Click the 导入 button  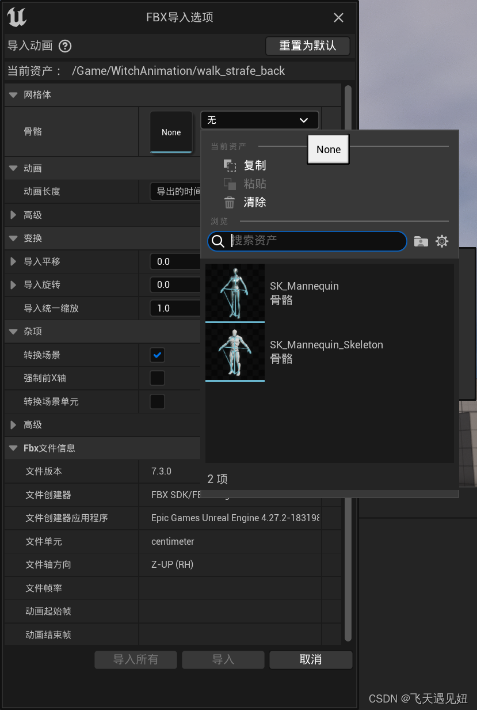click(223, 660)
